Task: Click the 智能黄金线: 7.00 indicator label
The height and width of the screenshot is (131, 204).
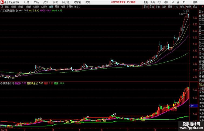Action: pyautogui.click(x=35, y=83)
